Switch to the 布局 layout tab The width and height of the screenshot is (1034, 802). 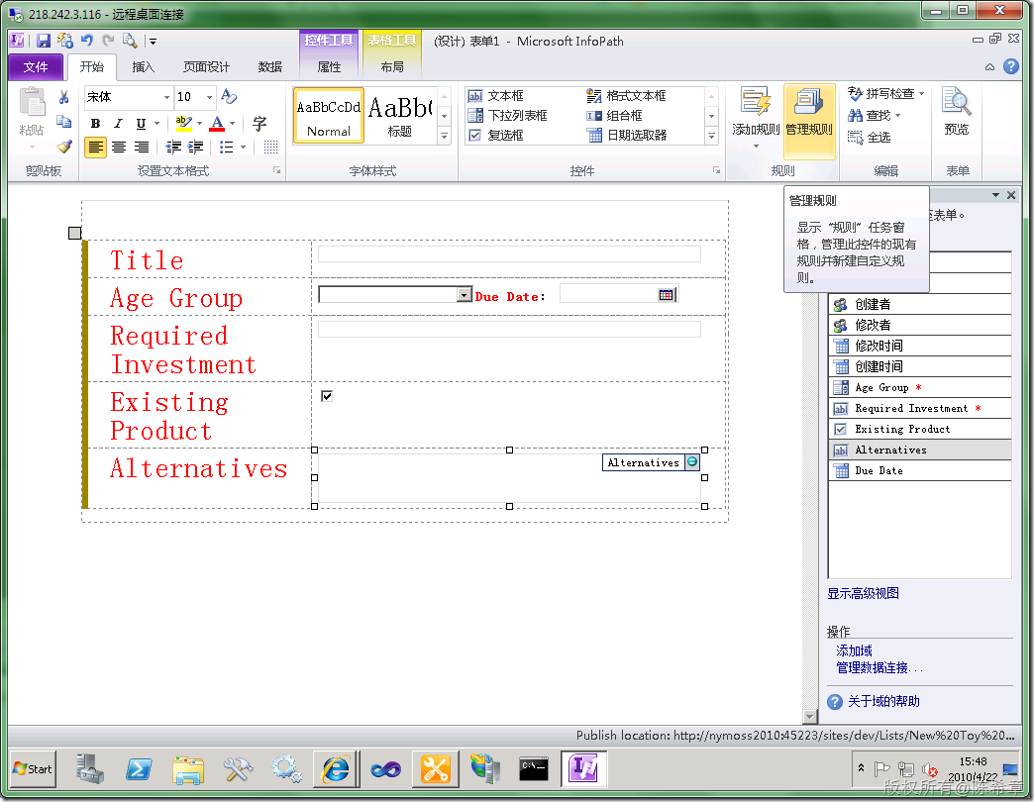[x=391, y=66]
